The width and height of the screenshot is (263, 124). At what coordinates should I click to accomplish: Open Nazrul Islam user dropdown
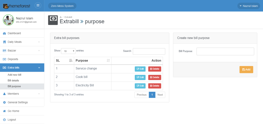point(248,6)
